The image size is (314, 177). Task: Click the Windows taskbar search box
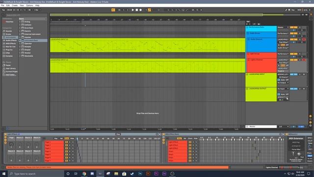(36, 174)
